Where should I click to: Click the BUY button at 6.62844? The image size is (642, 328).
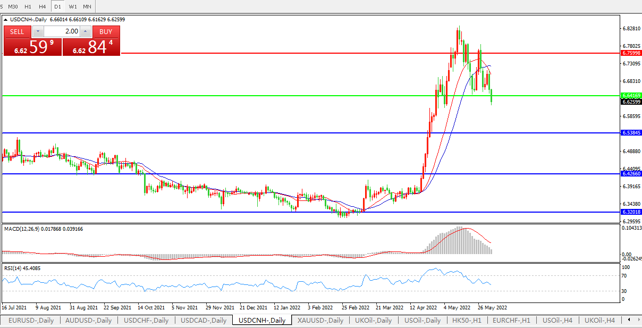click(x=91, y=47)
